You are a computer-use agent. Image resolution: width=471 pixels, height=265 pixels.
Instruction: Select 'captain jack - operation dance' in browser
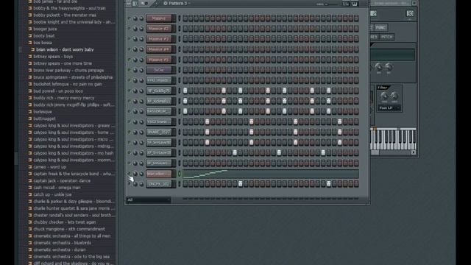pos(62,181)
